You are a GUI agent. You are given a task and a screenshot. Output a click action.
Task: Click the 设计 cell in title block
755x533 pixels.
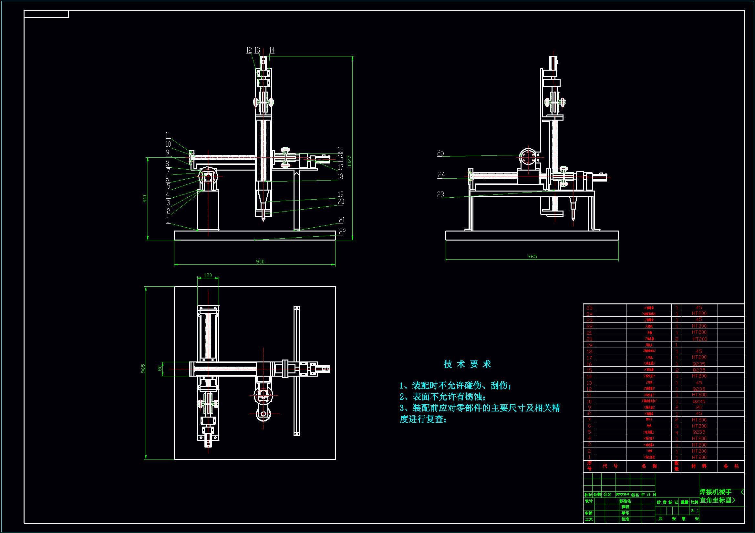[x=588, y=501]
